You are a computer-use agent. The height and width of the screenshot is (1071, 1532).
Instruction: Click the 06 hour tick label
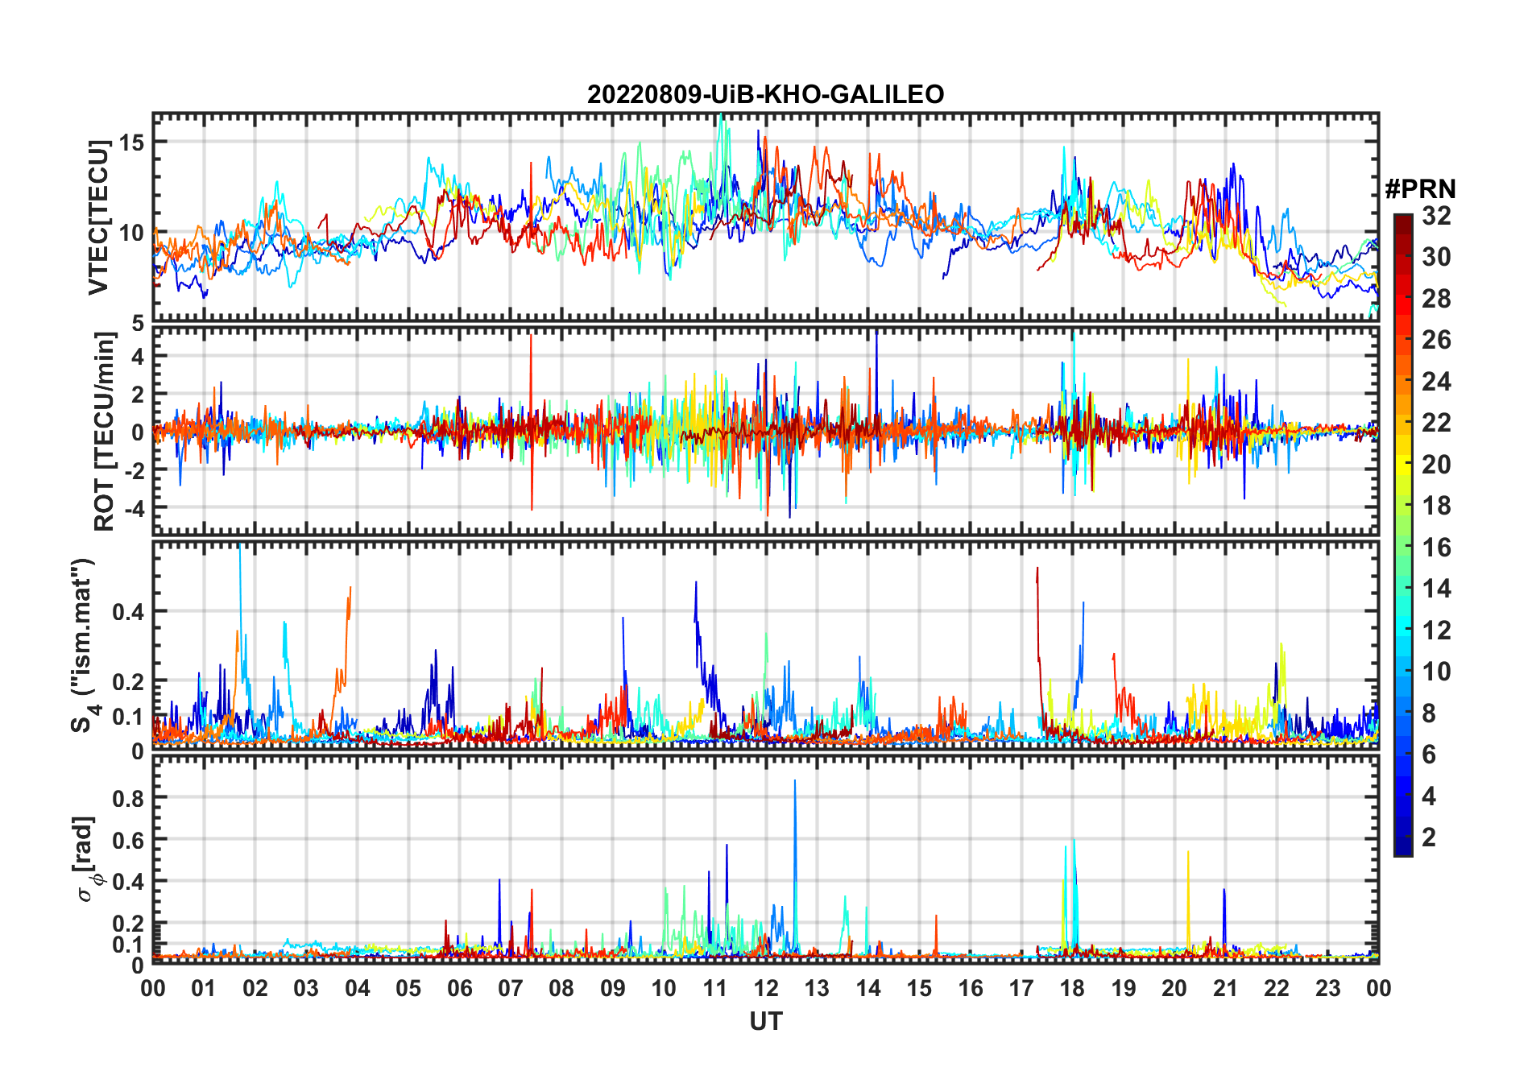coord(459,988)
